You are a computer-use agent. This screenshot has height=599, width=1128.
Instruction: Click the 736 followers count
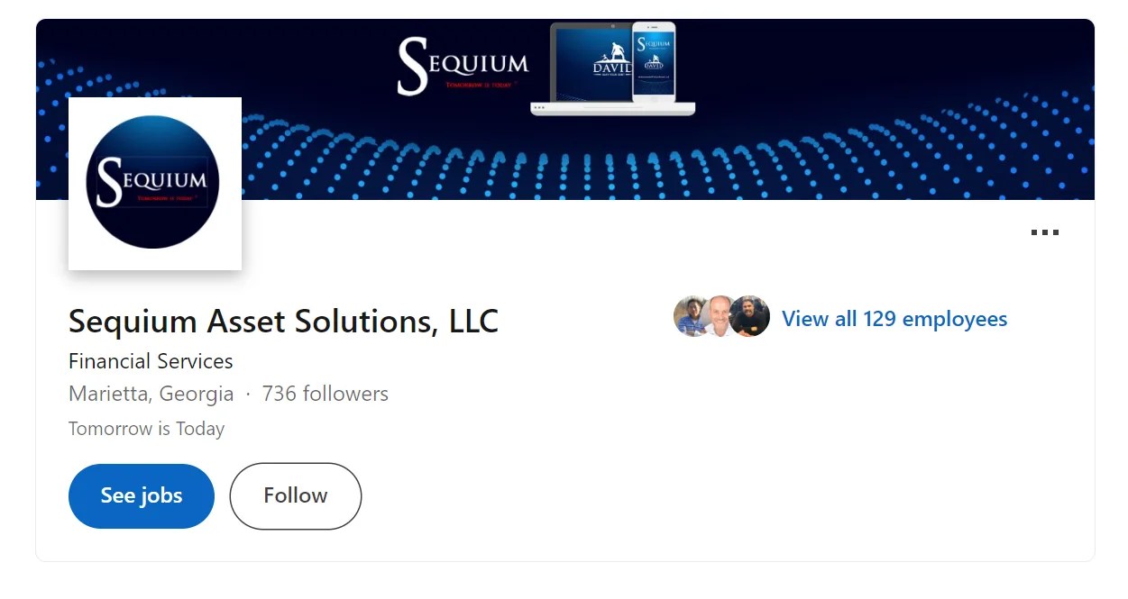(325, 394)
